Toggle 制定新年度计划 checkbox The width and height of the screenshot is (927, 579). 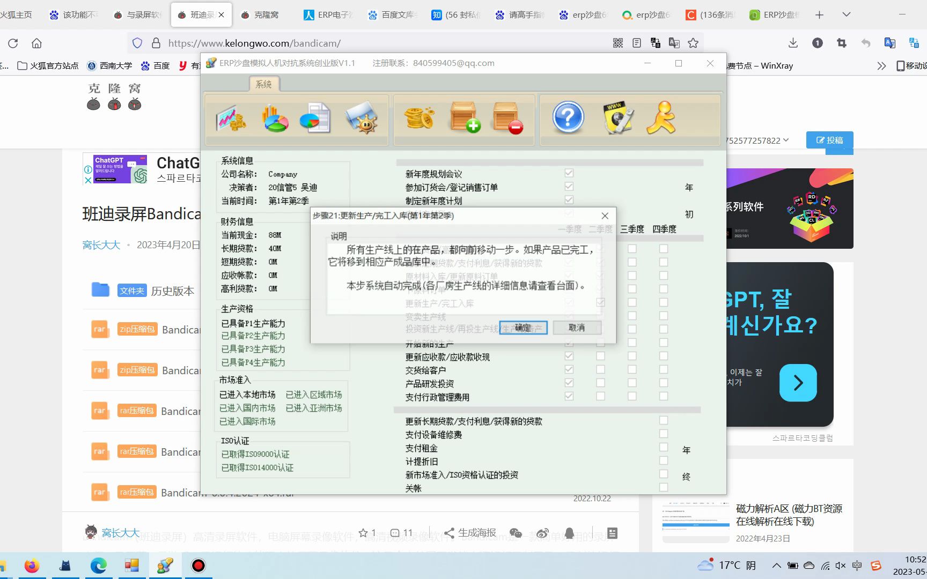569,200
